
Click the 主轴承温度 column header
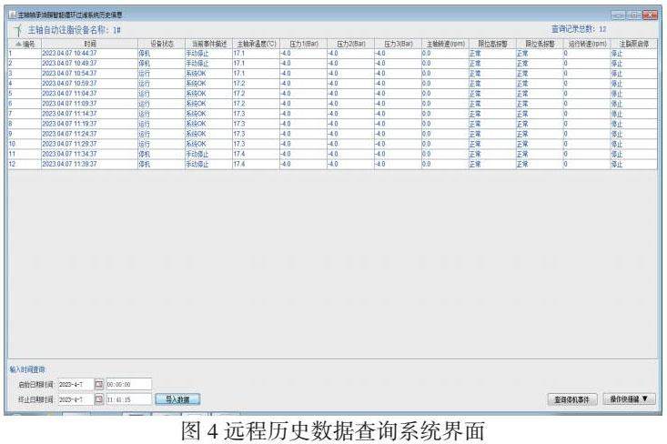[255, 43]
